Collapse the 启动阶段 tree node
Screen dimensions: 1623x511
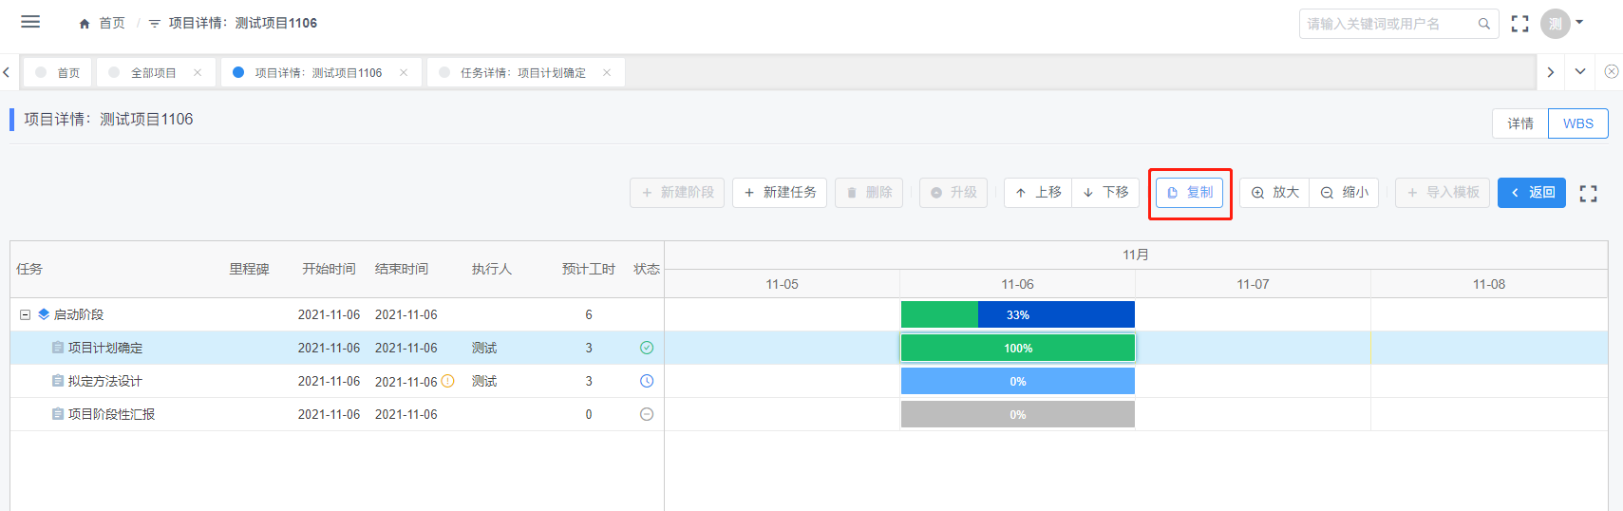26,314
